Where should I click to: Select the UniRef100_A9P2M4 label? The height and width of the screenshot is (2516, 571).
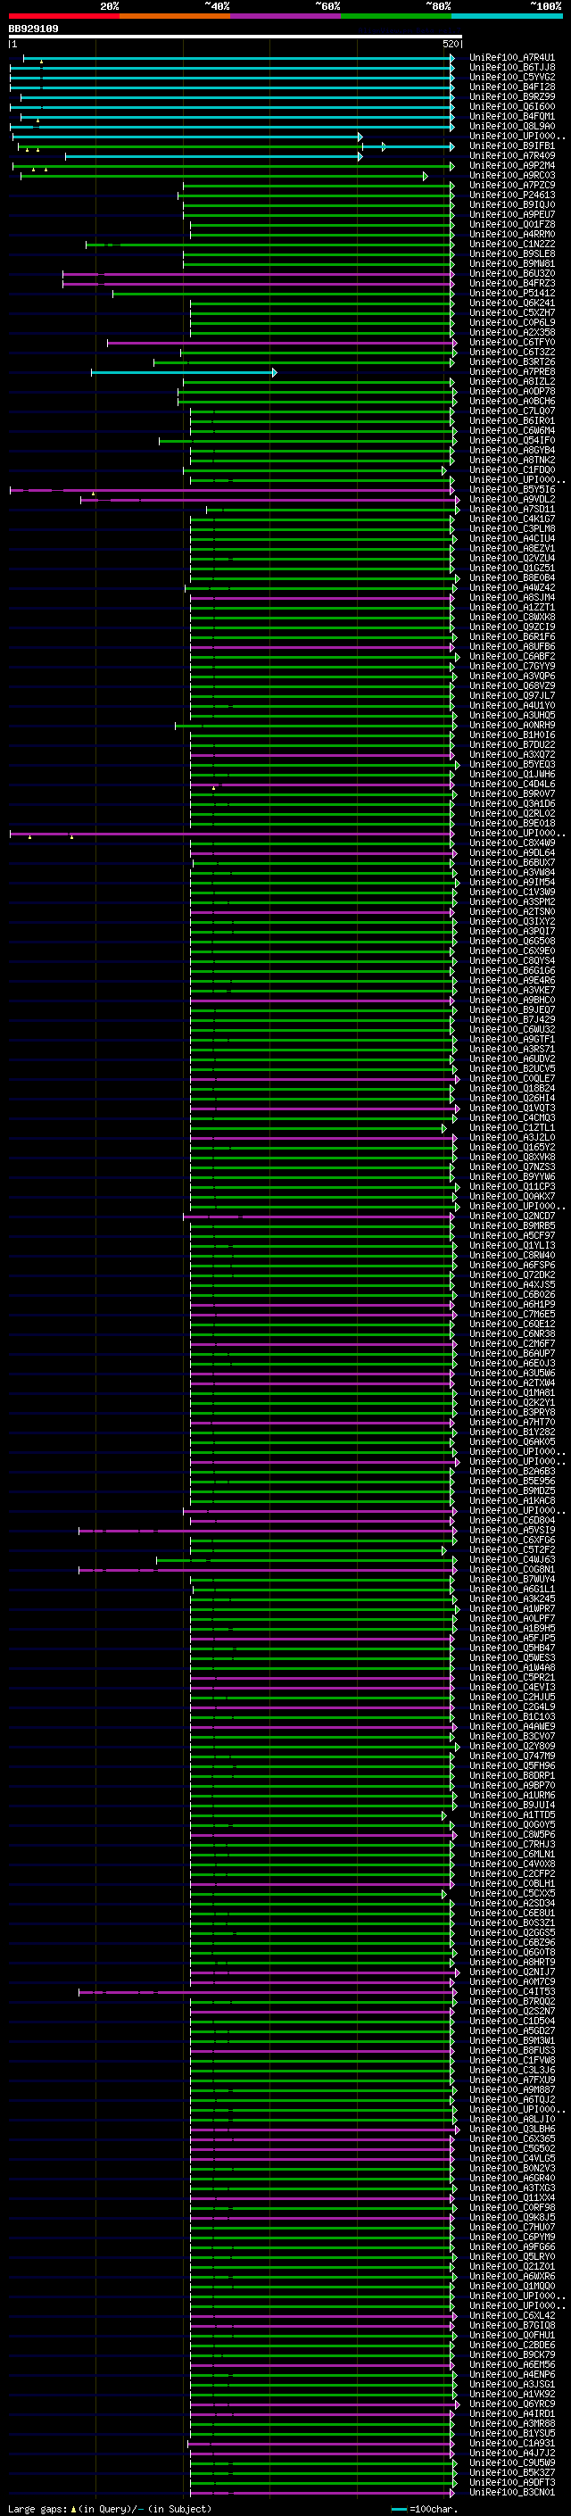[x=511, y=166]
